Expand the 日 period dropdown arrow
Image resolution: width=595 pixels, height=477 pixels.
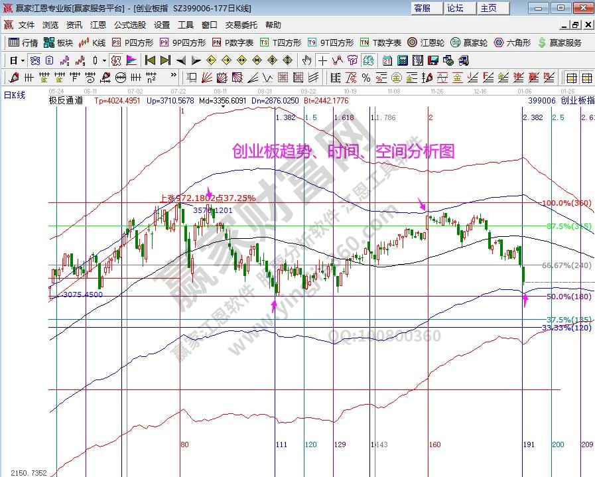[x=22, y=60]
